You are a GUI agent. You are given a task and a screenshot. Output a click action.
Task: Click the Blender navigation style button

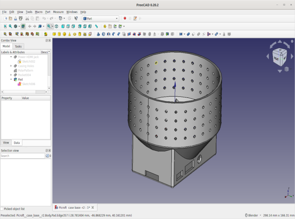(253, 215)
